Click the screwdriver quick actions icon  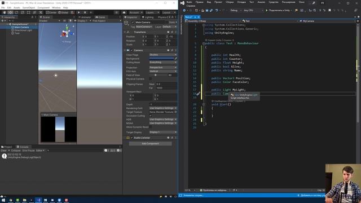click(x=199, y=94)
